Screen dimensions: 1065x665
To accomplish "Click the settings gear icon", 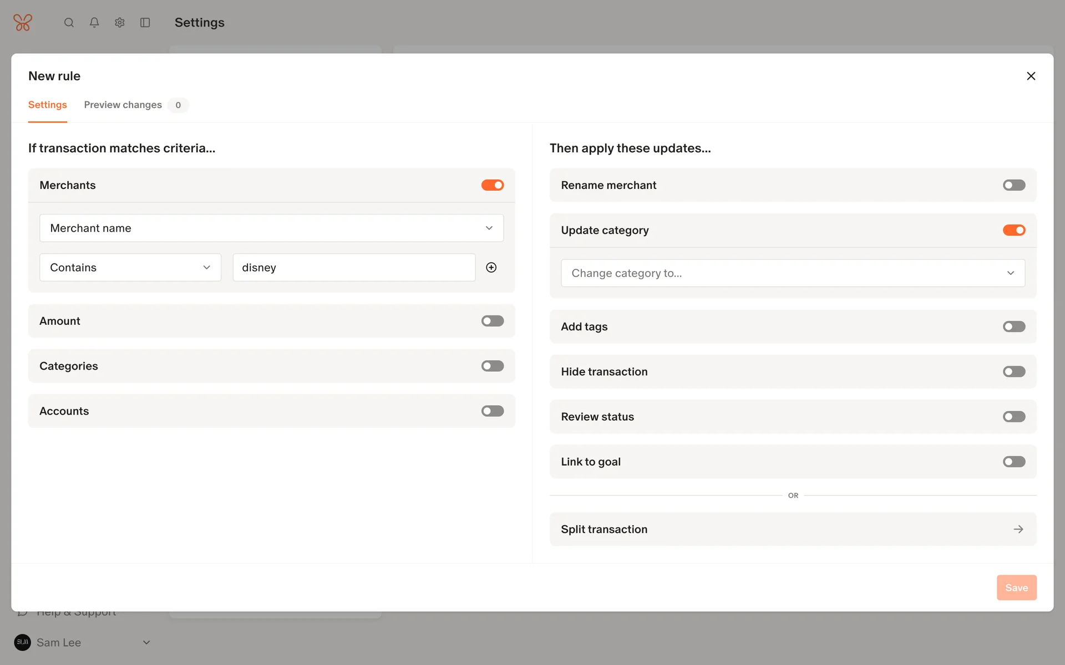I will coord(120,23).
